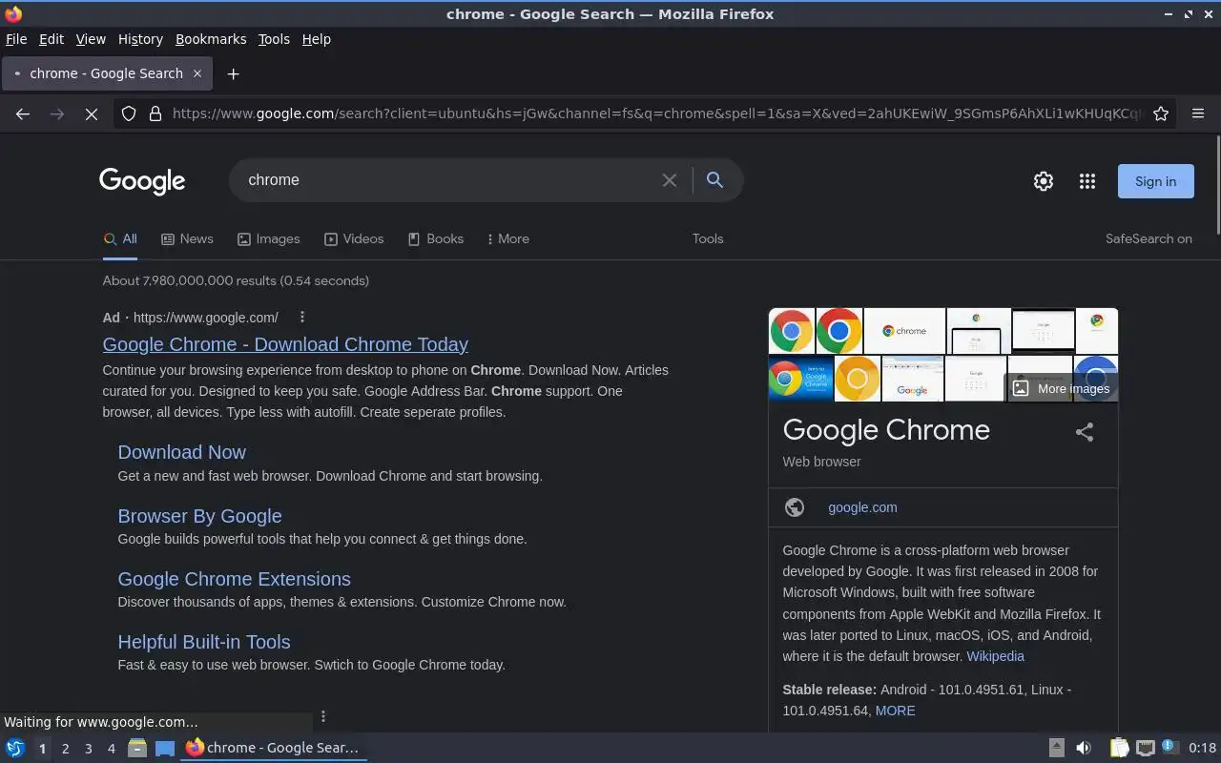This screenshot has height=763, width=1221.
Task: Focus the Google search field containing chrome
Action: click(448, 180)
